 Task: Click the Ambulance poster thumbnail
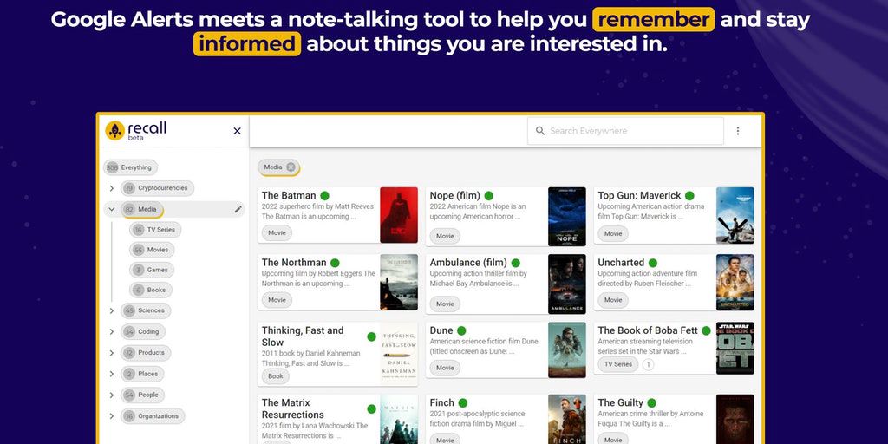click(x=567, y=284)
